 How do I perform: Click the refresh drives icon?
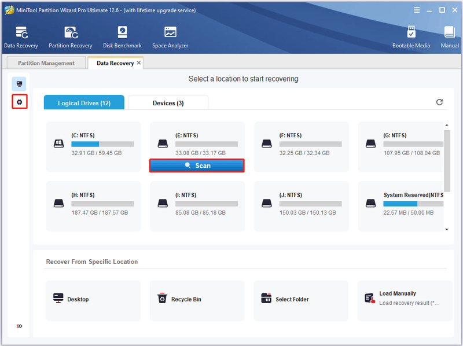pos(439,102)
